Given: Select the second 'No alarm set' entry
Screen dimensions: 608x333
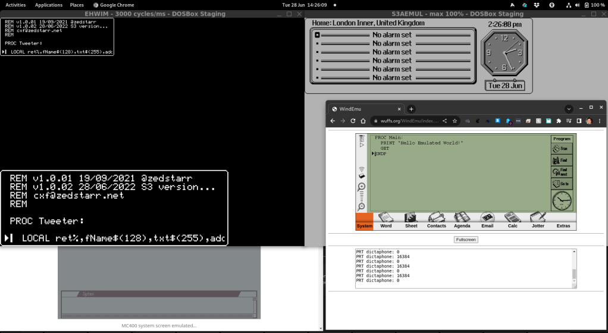Looking at the screenshot, I should (392, 43).
